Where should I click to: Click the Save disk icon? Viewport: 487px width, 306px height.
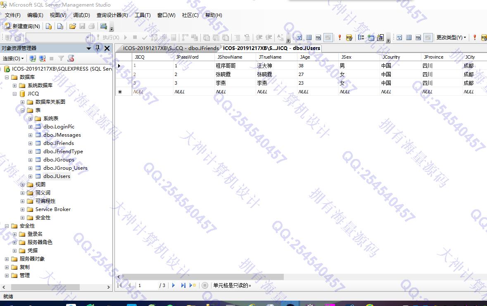[82, 26]
